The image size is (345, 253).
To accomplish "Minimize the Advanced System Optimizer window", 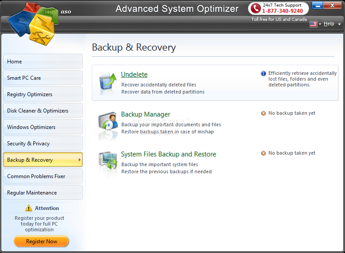I will (x=317, y=5).
